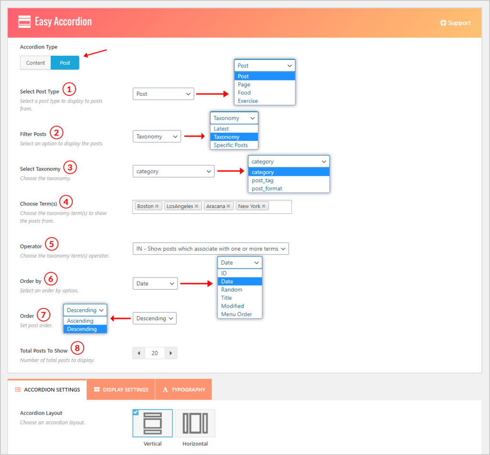Remove the New York term tag
The height and width of the screenshot is (455, 490).
[x=264, y=206]
